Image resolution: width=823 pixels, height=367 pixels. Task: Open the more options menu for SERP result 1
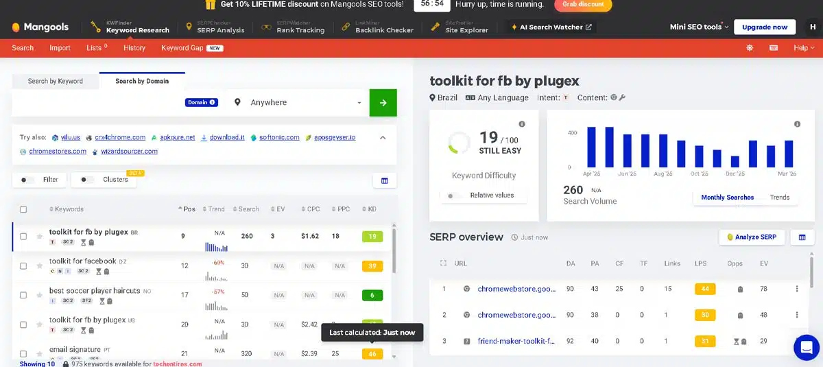point(797,289)
